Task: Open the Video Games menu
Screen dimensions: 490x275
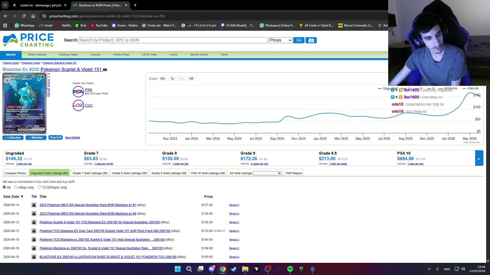Action: (37, 55)
